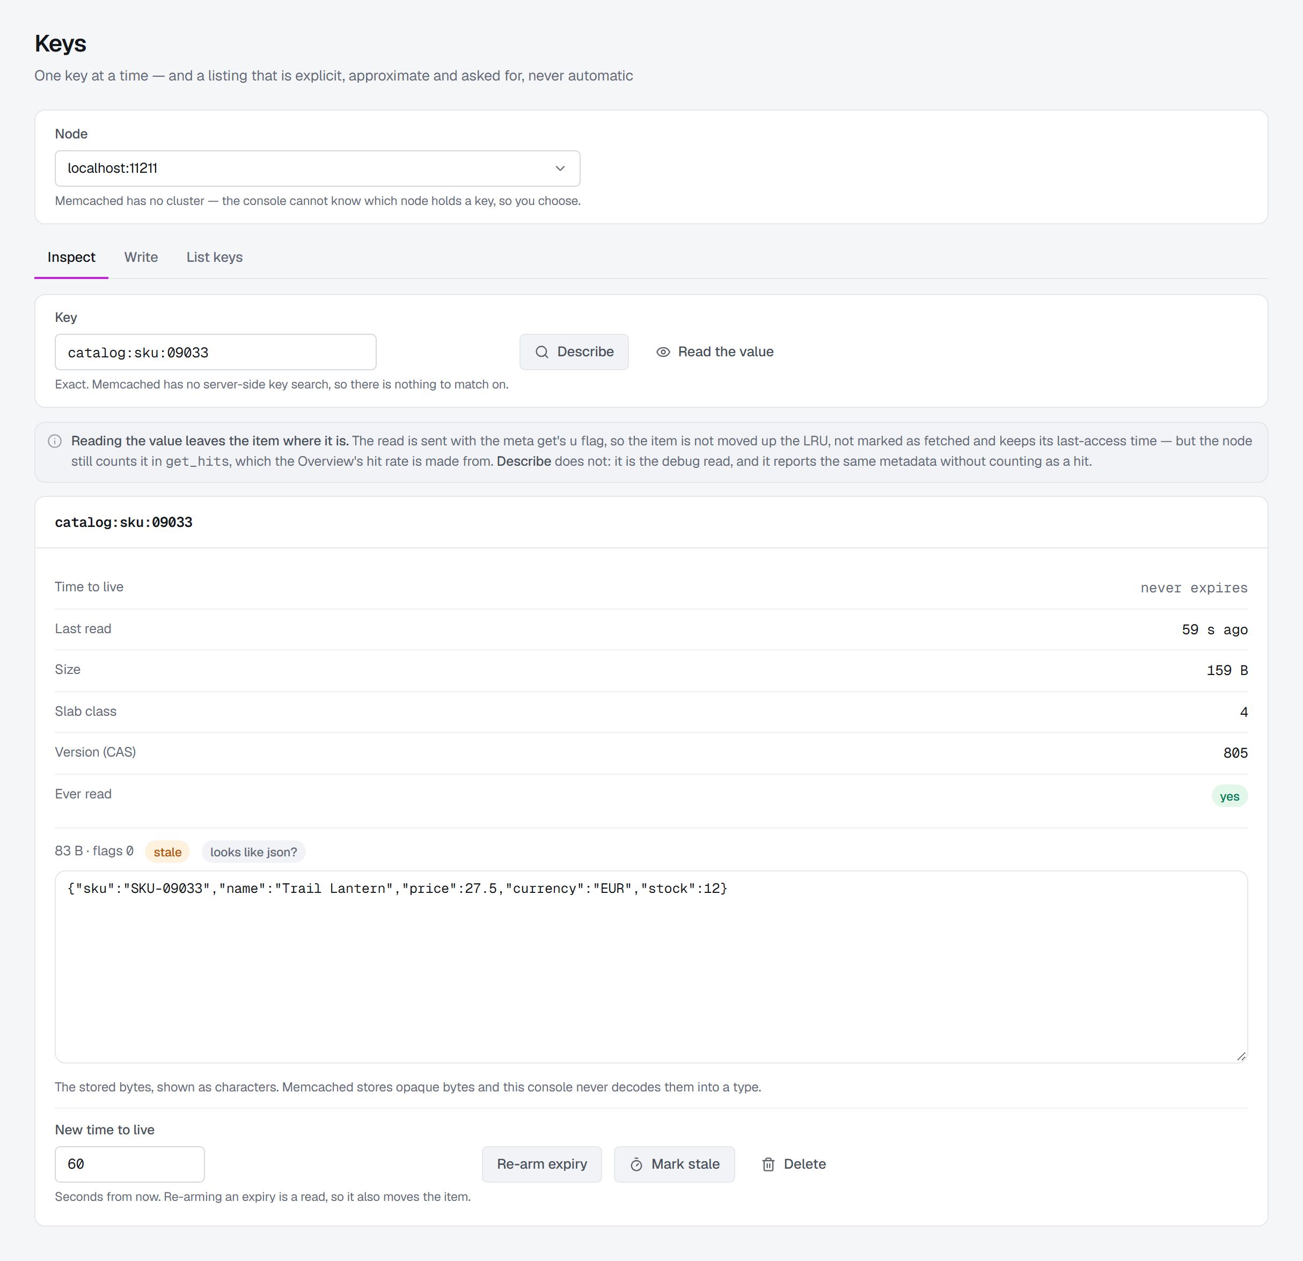Click the Read the value label
The height and width of the screenshot is (1261, 1303).
[x=726, y=351]
